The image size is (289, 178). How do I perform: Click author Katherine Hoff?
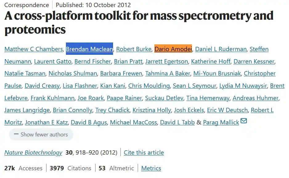point(210,61)
